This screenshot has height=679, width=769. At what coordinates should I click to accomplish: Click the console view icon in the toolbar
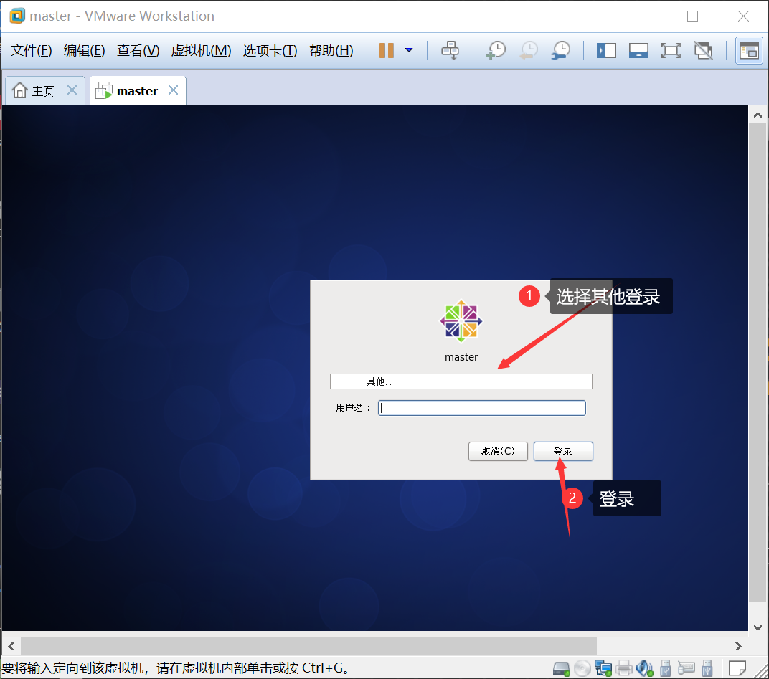[x=749, y=50]
